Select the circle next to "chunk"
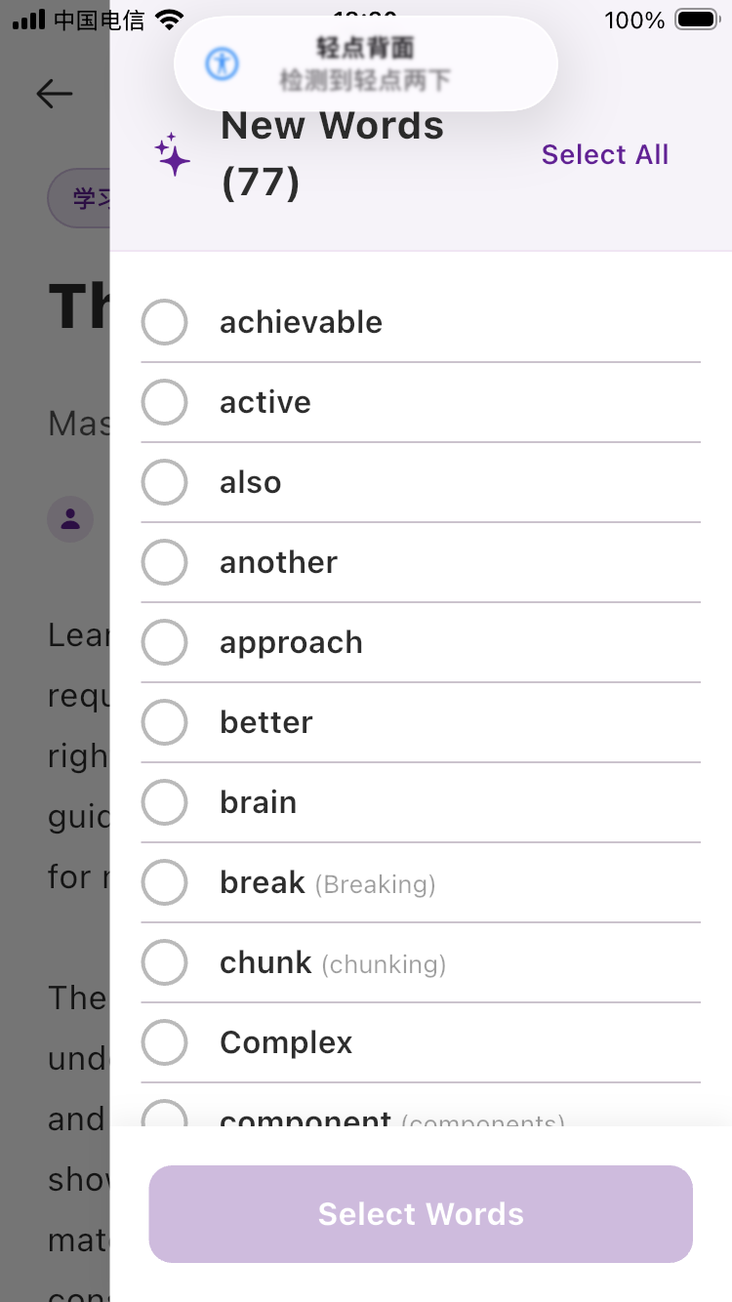This screenshot has height=1302, width=732. (164, 962)
